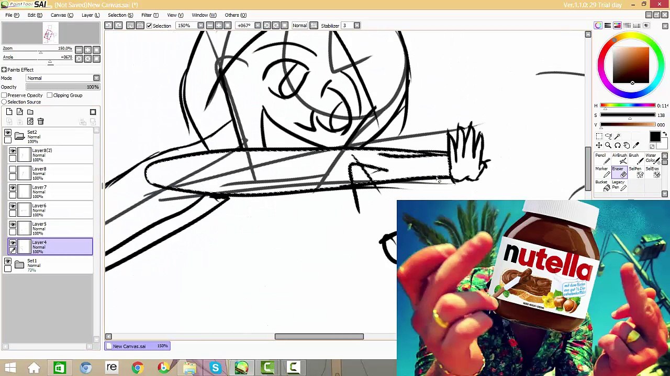Delete the selected layer with trash icon
The height and width of the screenshot is (376, 670).
click(x=40, y=122)
